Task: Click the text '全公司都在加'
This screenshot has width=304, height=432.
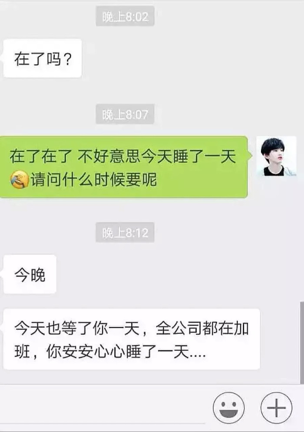Action: 202,328
